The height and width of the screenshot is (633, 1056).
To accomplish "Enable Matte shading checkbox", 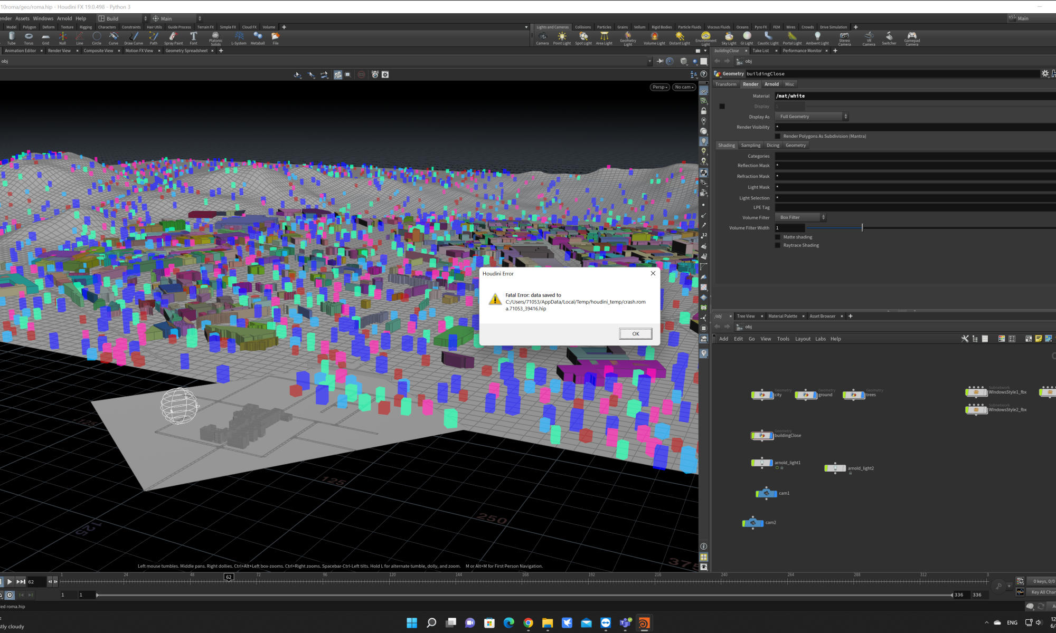I will [778, 237].
